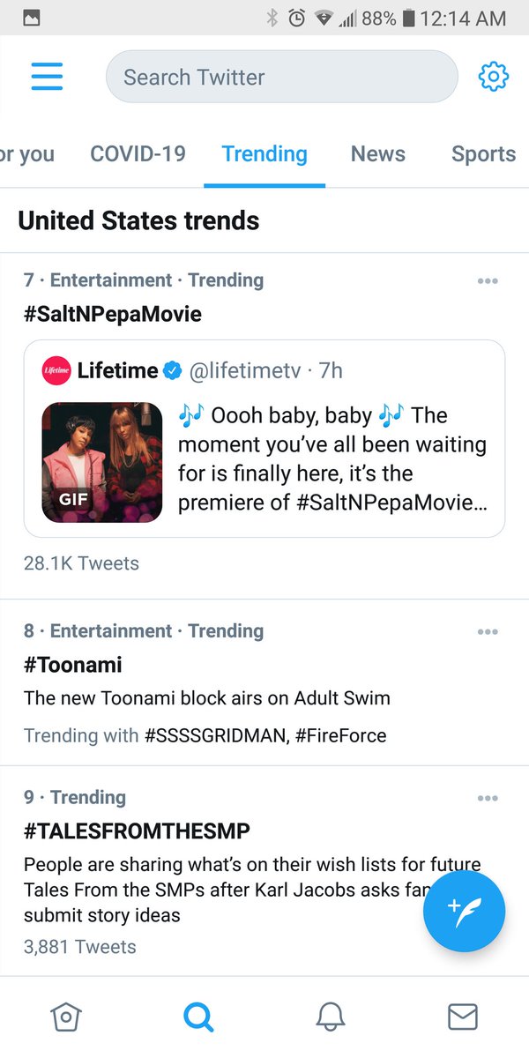Expand more options for #TALESFROMTHESMP trend

point(487,799)
